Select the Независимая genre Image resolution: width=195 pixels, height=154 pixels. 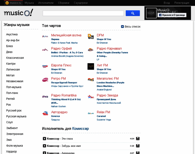coord(15,81)
